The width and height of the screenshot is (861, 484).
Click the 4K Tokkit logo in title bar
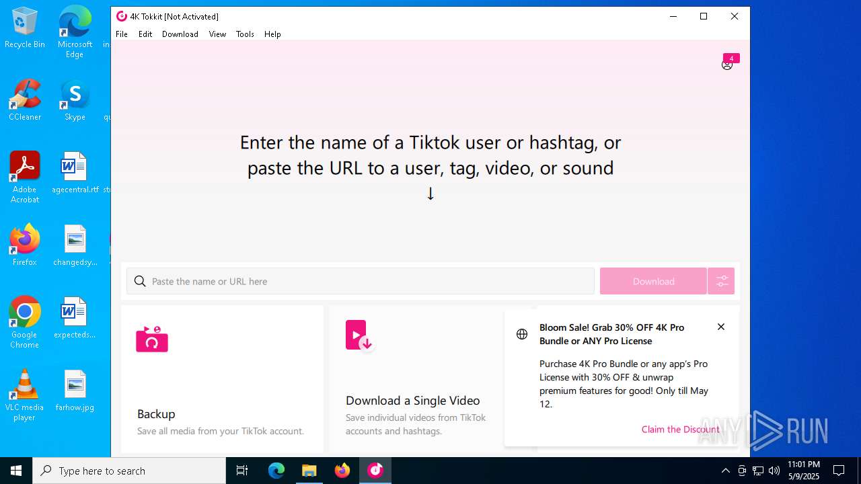122,16
